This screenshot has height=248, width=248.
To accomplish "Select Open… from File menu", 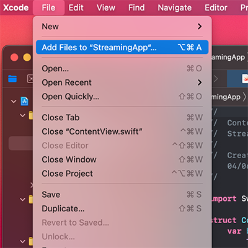I will click(x=122, y=68).
